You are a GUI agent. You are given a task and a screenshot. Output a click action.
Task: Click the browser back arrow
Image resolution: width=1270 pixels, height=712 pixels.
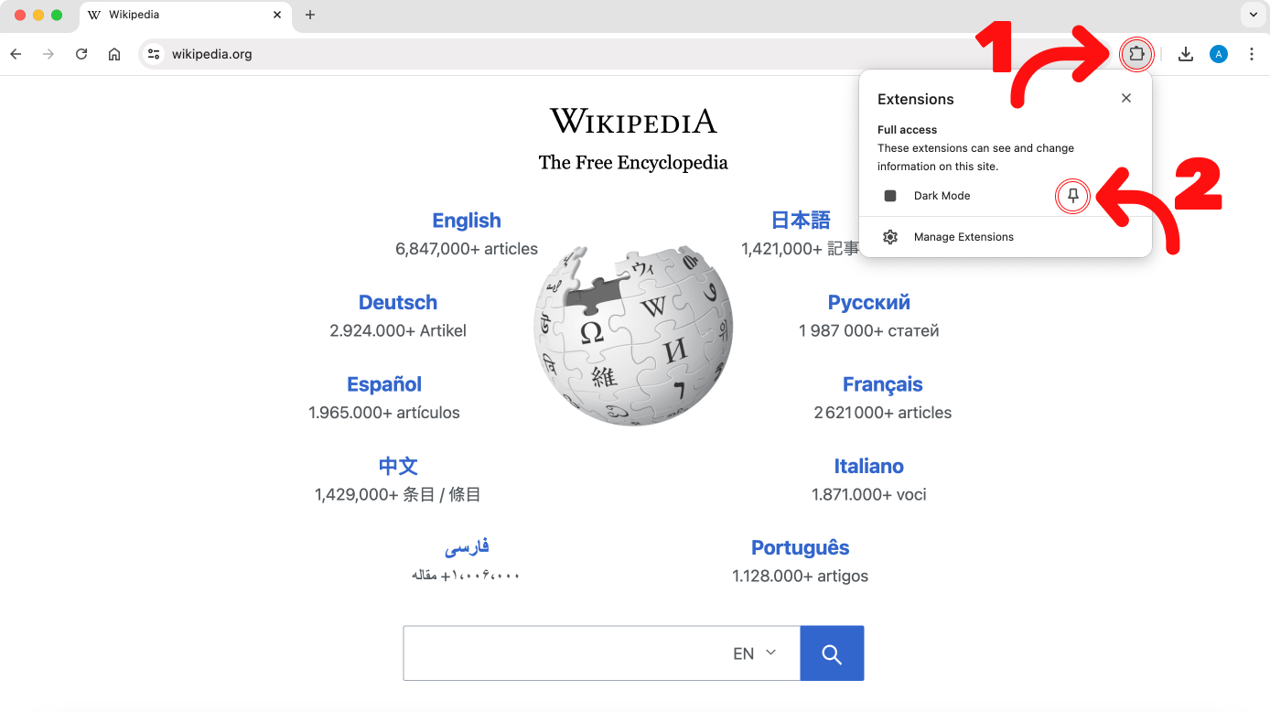pyautogui.click(x=16, y=54)
